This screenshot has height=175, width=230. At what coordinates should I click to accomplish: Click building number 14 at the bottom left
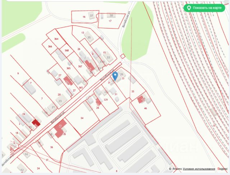pos(26,154)
